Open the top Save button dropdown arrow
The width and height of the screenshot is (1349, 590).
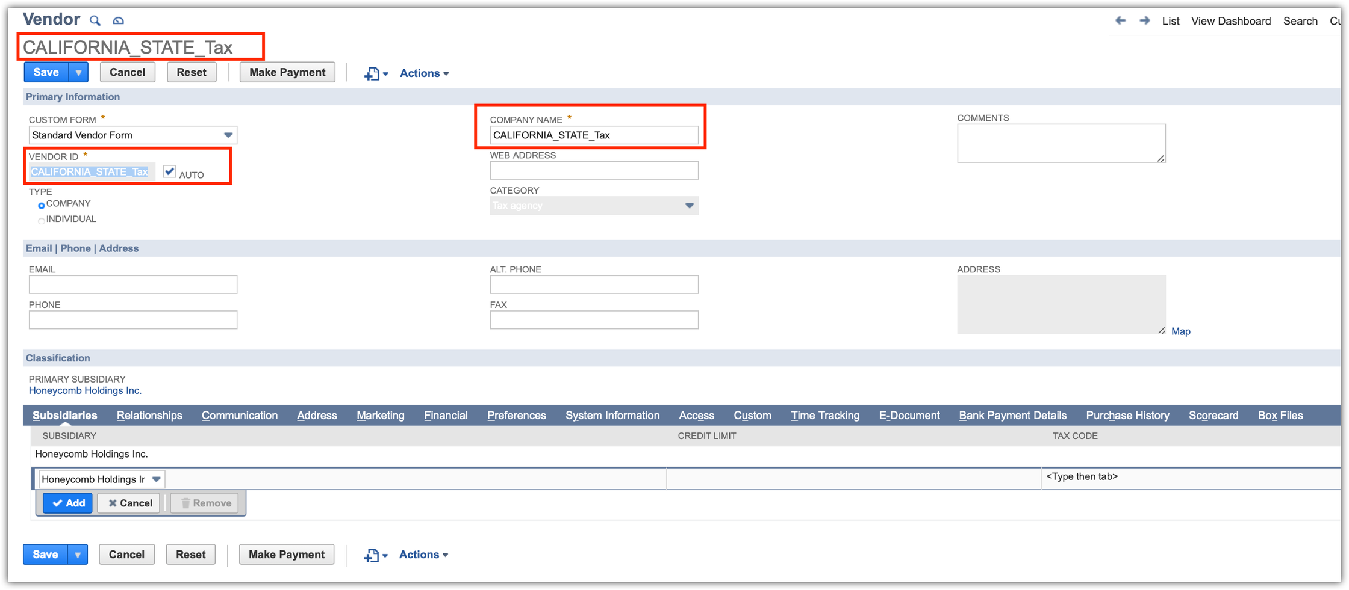(78, 73)
